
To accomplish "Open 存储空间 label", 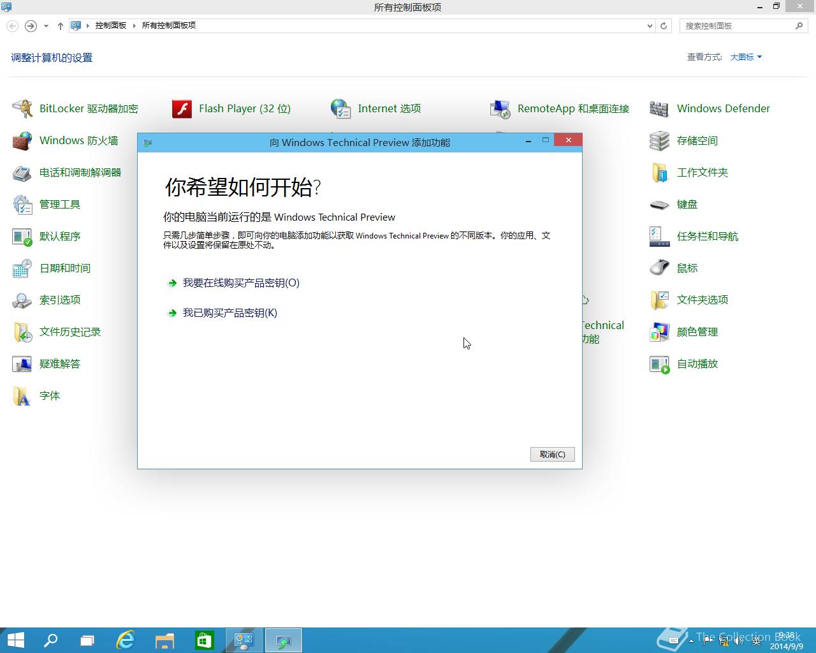I will coord(697,140).
